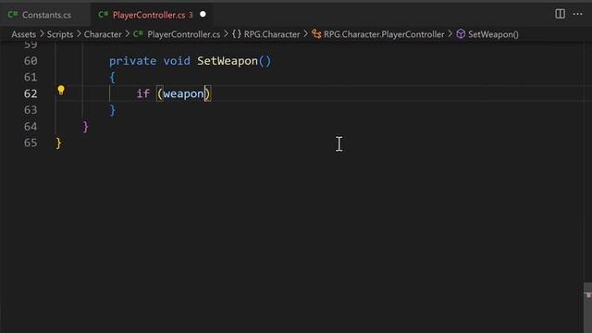The height and width of the screenshot is (333, 592).
Task: Click the opening brace on line 61
Action: (x=113, y=78)
